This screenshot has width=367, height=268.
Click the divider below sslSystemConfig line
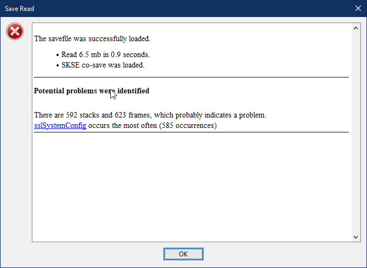coord(191,132)
